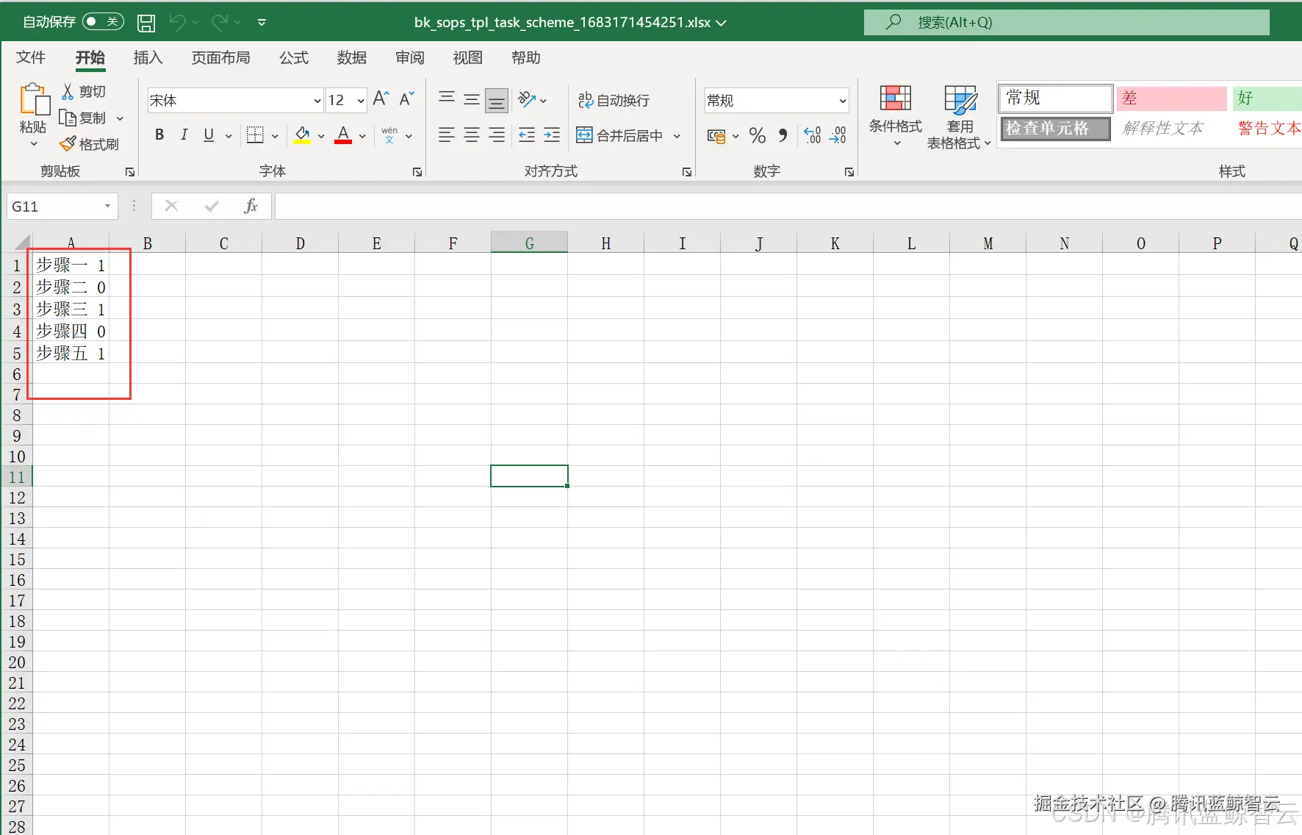Switch to the Formulas (公式) tab
Image resolution: width=1302 pixels, height=835 pixels.
294,57
